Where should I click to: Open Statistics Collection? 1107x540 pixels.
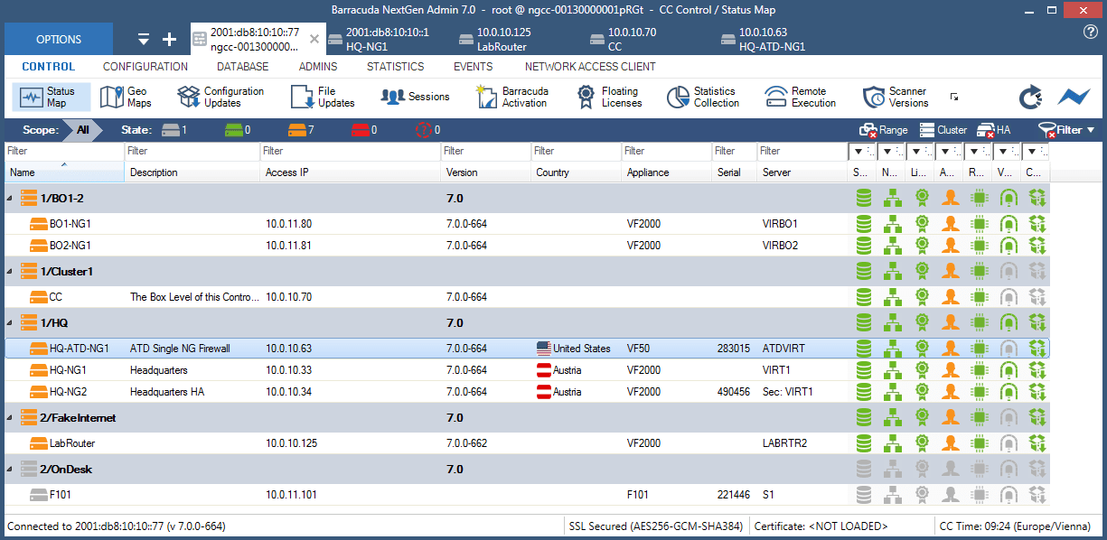pos(704,97)
